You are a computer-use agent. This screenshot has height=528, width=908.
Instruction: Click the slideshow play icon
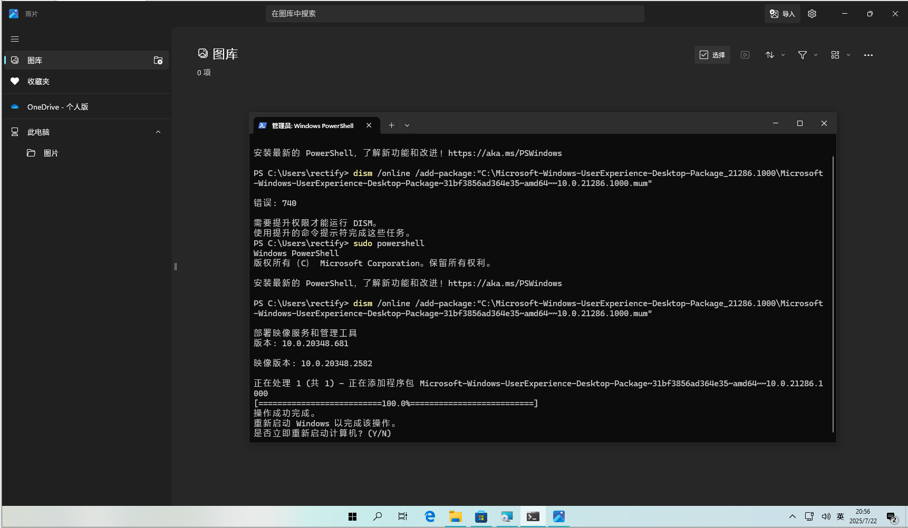(x=745, y=55)
